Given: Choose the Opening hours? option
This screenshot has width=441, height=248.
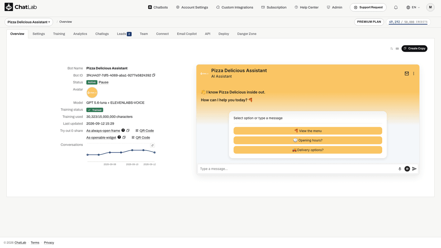Looking at the screenshot, I should (308, 140).
